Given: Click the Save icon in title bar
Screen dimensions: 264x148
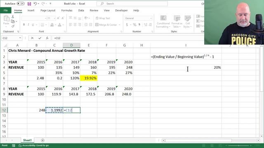Looking at the screenshot, I should click(29, 4).
